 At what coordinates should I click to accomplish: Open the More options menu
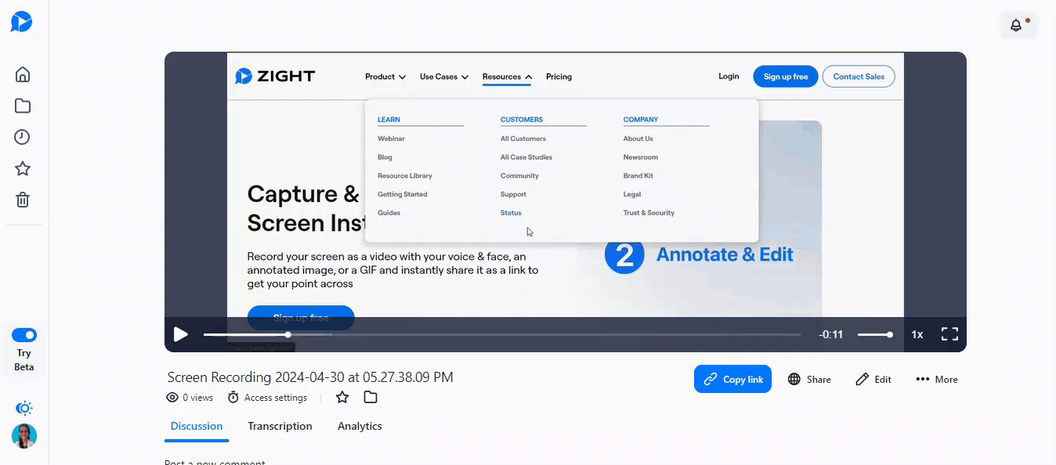point(937,379)
